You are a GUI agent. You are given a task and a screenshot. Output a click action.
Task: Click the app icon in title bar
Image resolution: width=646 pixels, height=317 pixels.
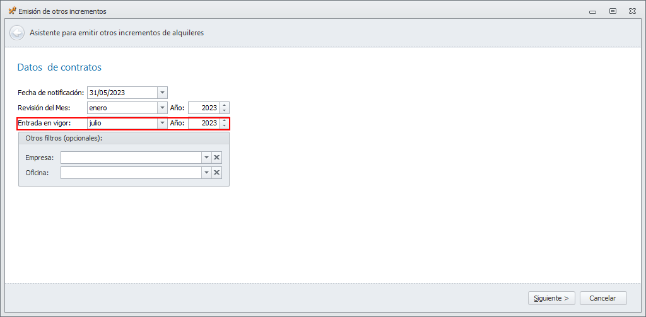click(x=12, y=11)
